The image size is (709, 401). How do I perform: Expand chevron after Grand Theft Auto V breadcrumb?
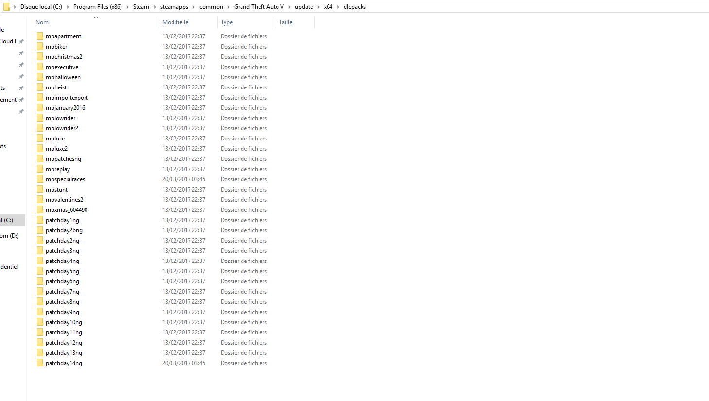tap(289, 7)
